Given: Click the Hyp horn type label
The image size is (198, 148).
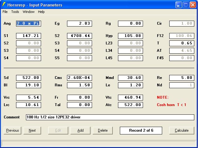Looking at the screenshot, I should coord(109,36).
